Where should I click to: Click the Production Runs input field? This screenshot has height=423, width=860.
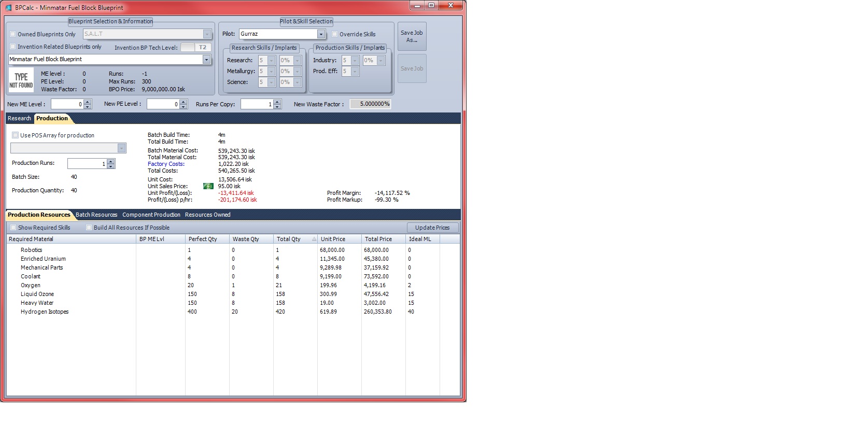click(x=87, y=164)
